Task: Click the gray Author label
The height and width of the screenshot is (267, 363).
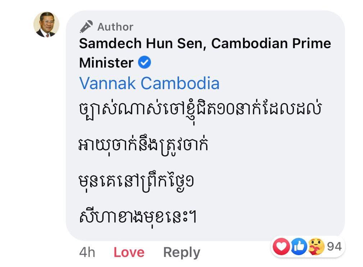Action: [115, 27]
